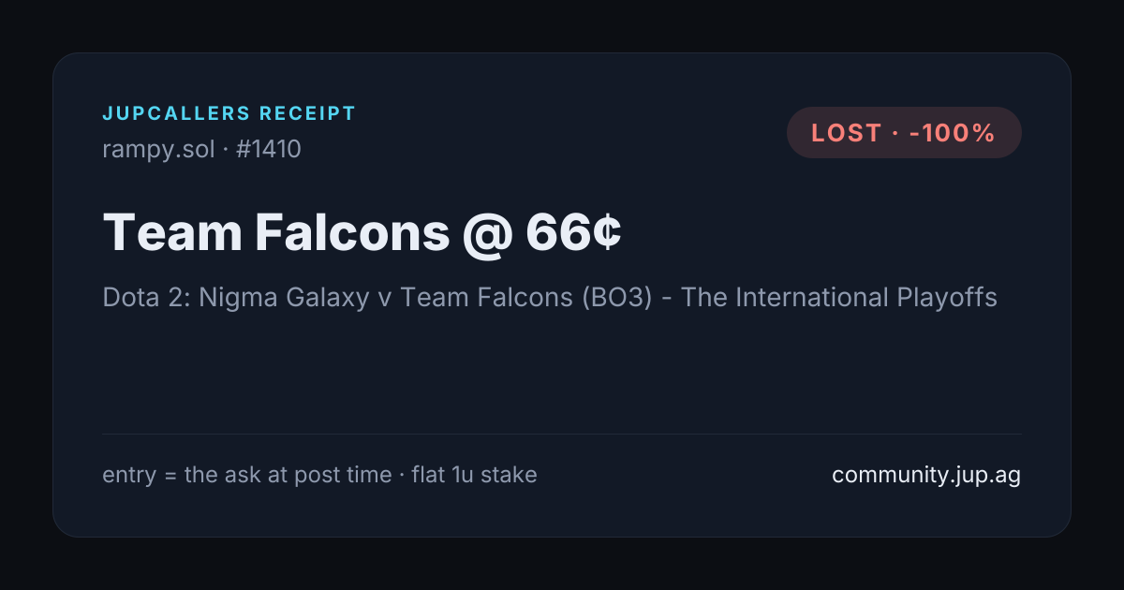Click the Team Falcons @ 66¢ title

click(362, 232)
